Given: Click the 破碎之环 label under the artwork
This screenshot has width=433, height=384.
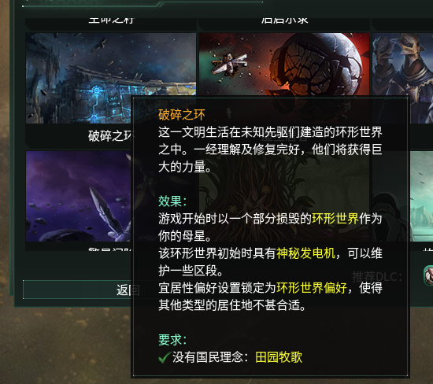Looking at the screenshot, I should coord(110,136).
